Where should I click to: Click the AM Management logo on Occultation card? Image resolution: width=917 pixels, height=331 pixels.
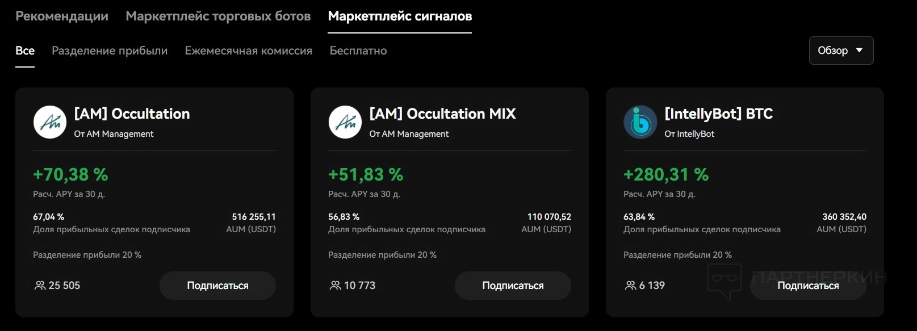50,122
